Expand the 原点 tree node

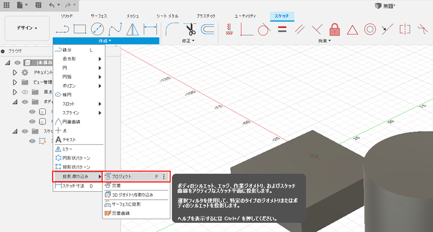point(15,92)
